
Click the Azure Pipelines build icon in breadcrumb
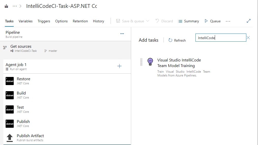coord(6,6)
